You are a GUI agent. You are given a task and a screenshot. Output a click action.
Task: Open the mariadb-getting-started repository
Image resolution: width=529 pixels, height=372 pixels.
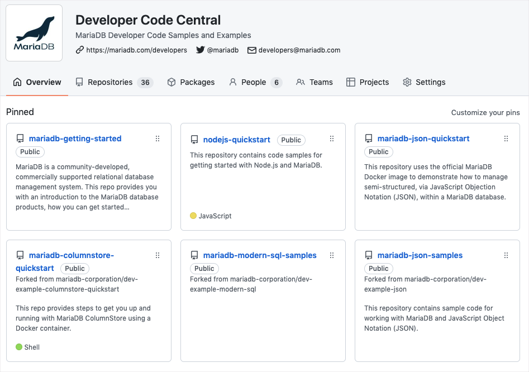[75, 139]
